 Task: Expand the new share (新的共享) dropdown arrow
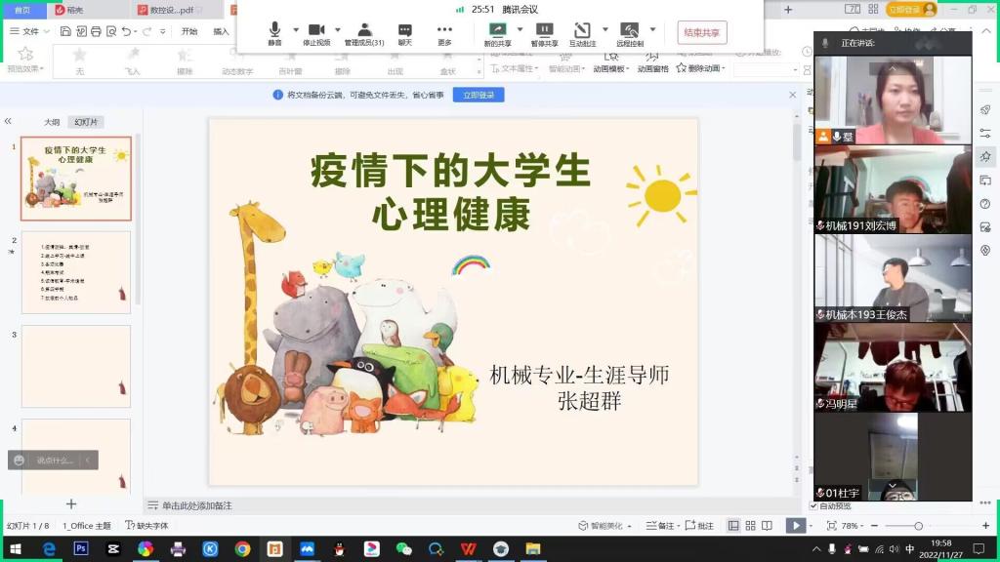519,29
